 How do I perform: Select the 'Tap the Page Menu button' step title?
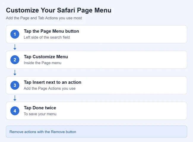[x=51, y=31]
